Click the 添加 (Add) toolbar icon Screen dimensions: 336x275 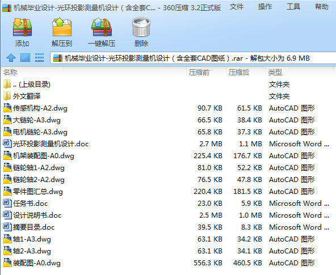(x=22, y=27)
